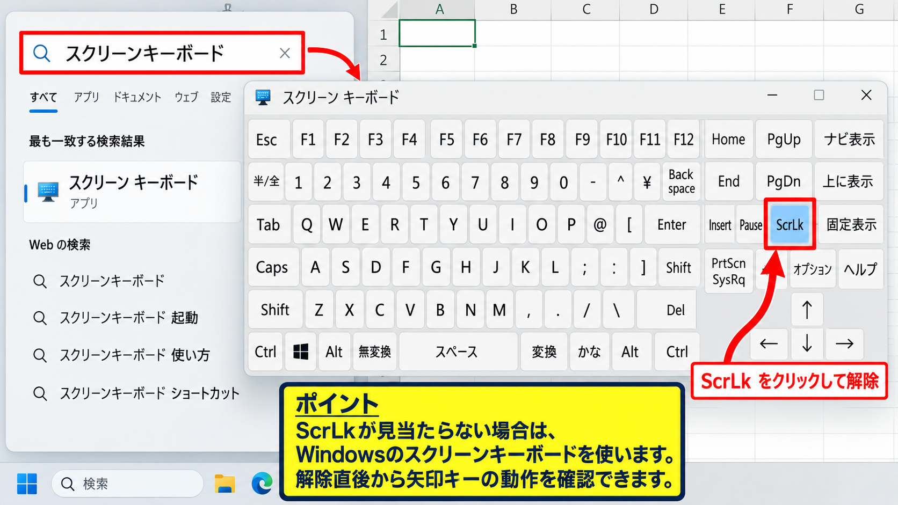Click the up arrow key

807,310
